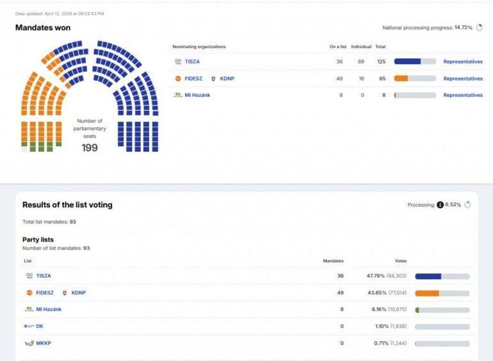Click the national processing progress circle icon
493x361 pixels.
[478, 28]
